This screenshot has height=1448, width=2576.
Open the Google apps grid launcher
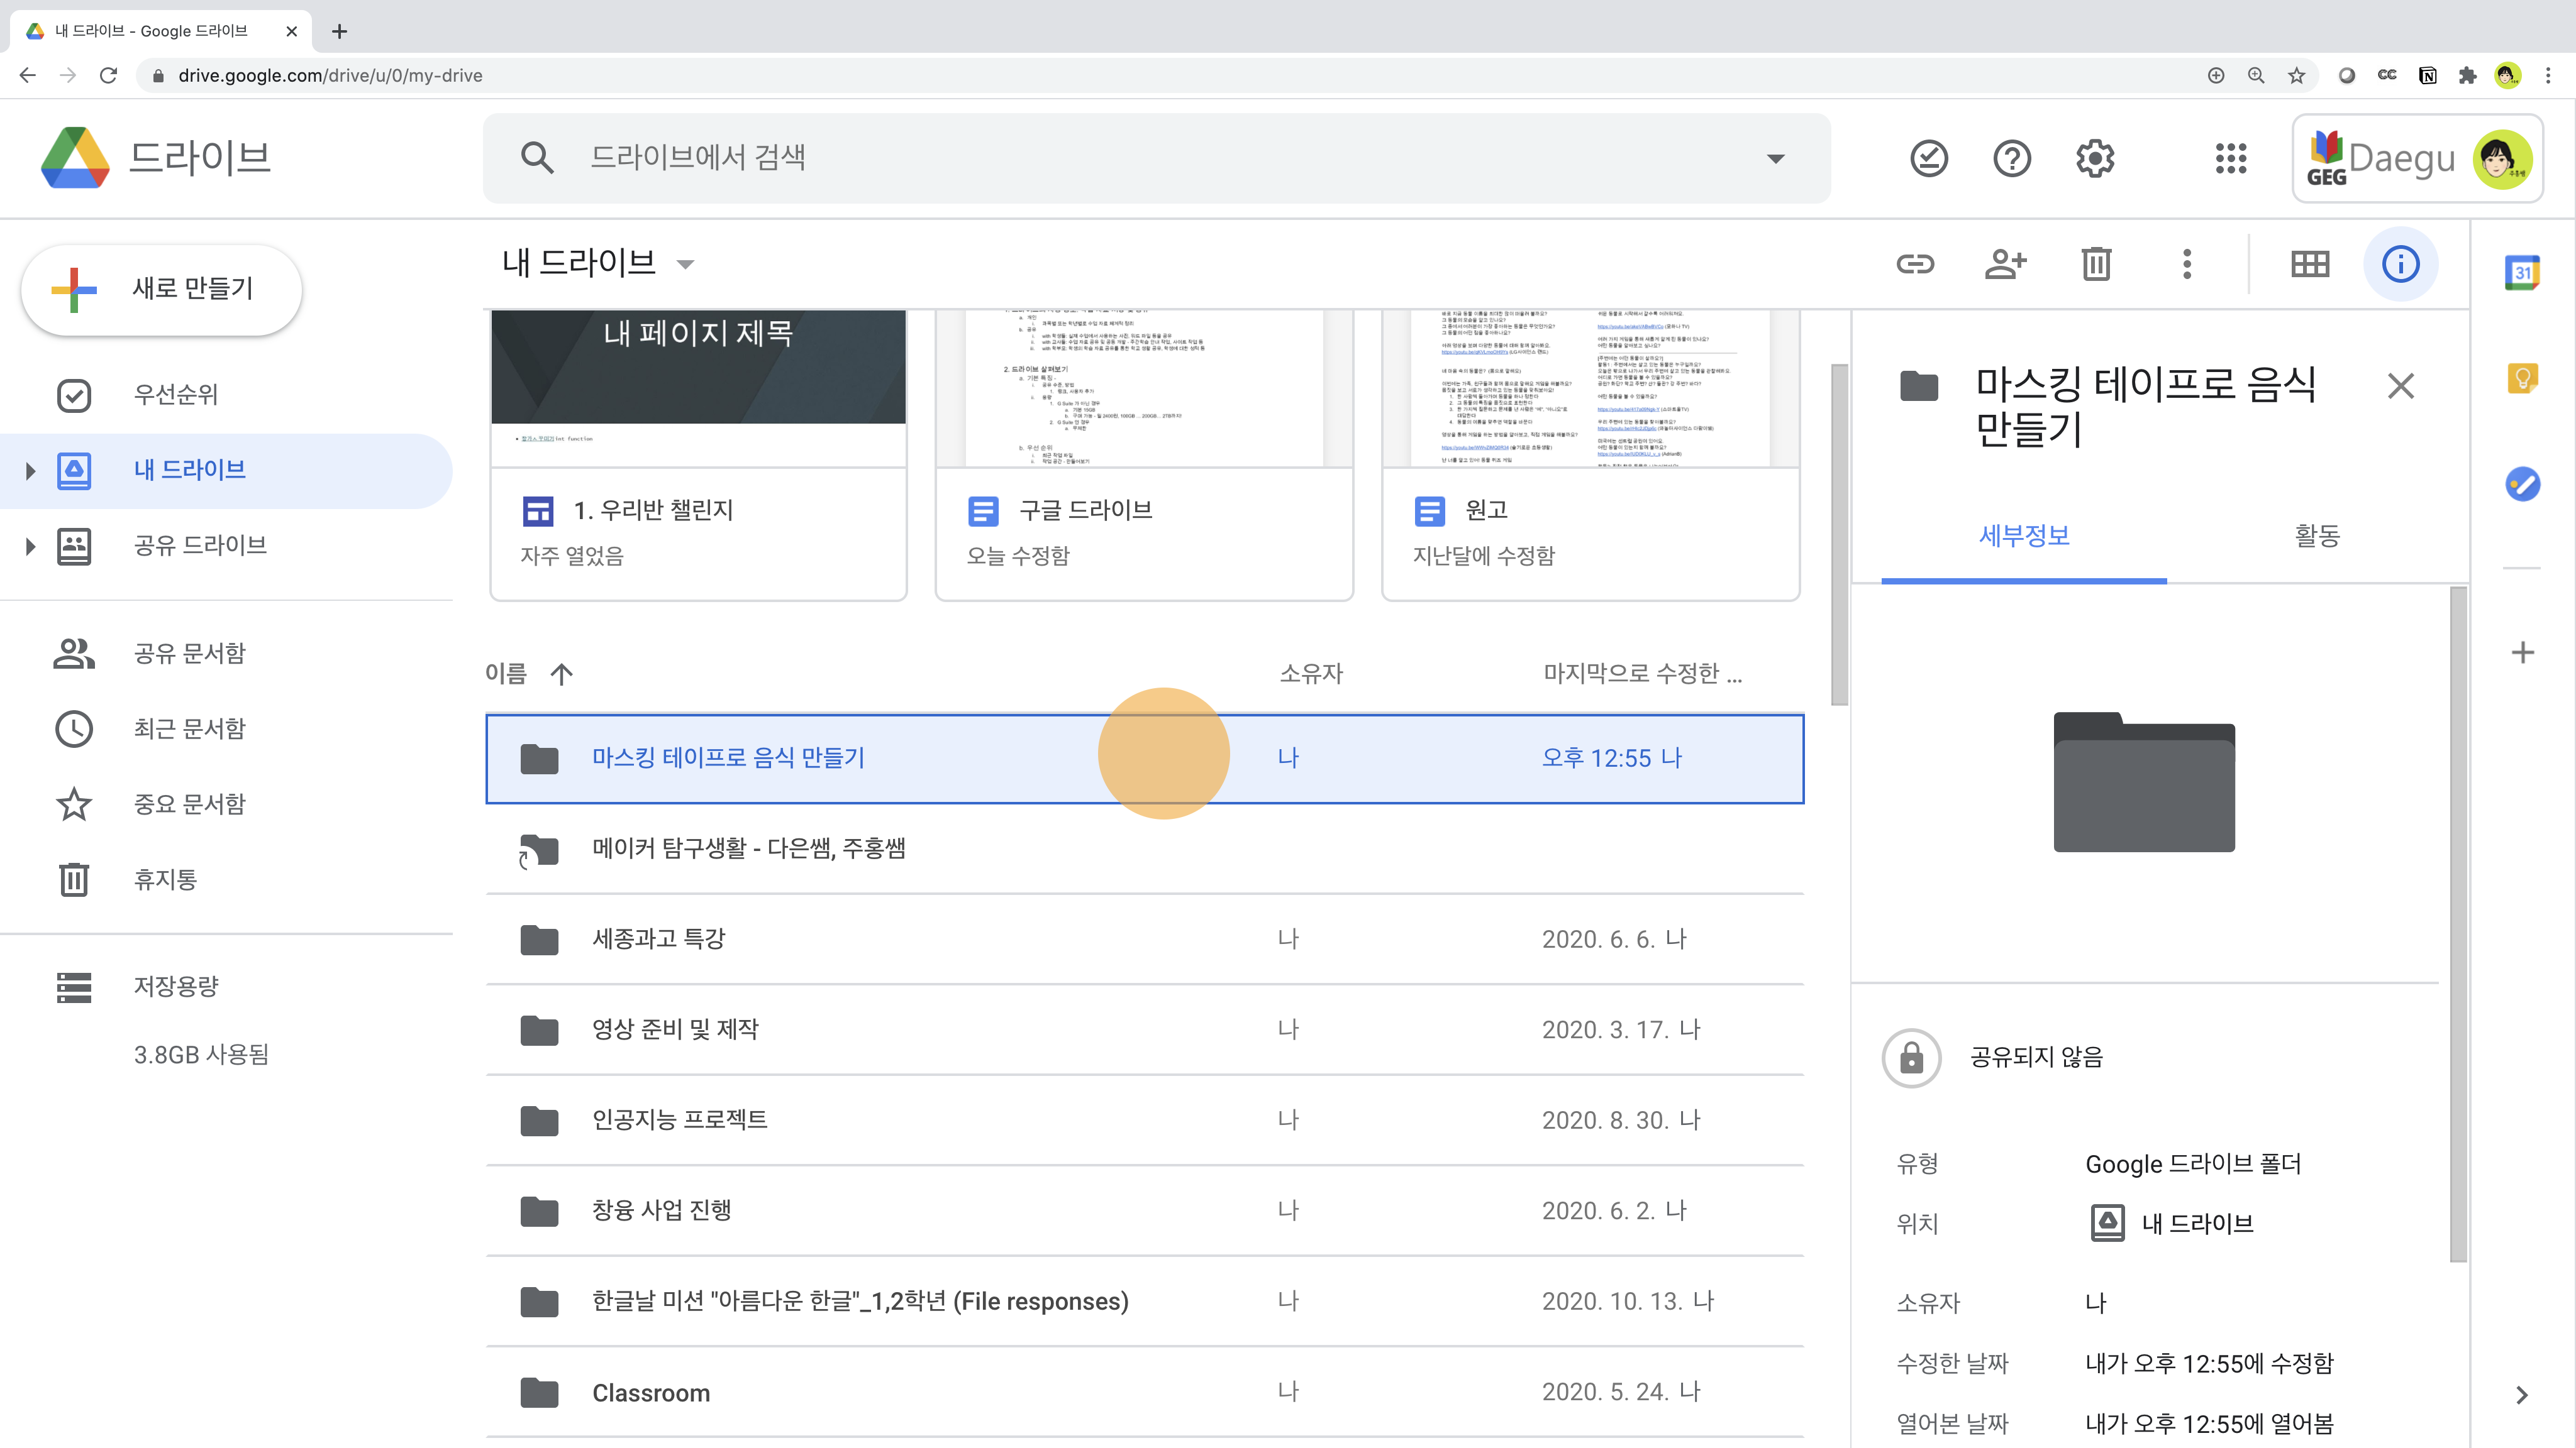tap(2231, 158)
